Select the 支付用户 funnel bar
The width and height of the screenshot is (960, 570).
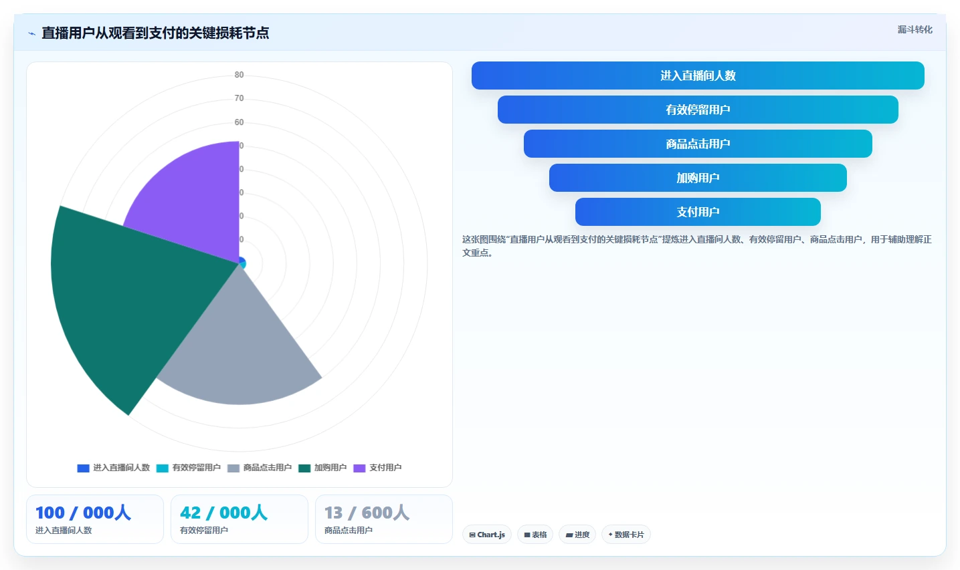click(x=698, y=212)
